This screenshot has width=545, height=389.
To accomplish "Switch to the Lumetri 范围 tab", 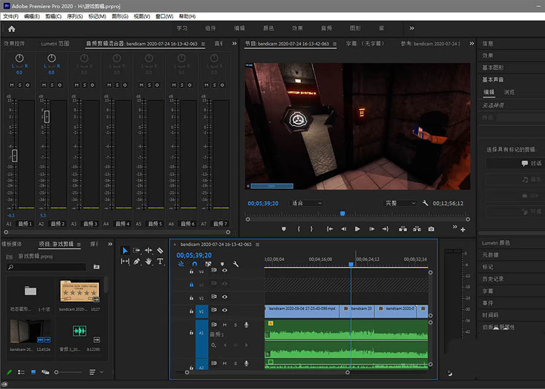I will 55,44.
